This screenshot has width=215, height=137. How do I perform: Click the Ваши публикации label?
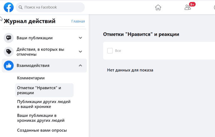tap(34, 38)
